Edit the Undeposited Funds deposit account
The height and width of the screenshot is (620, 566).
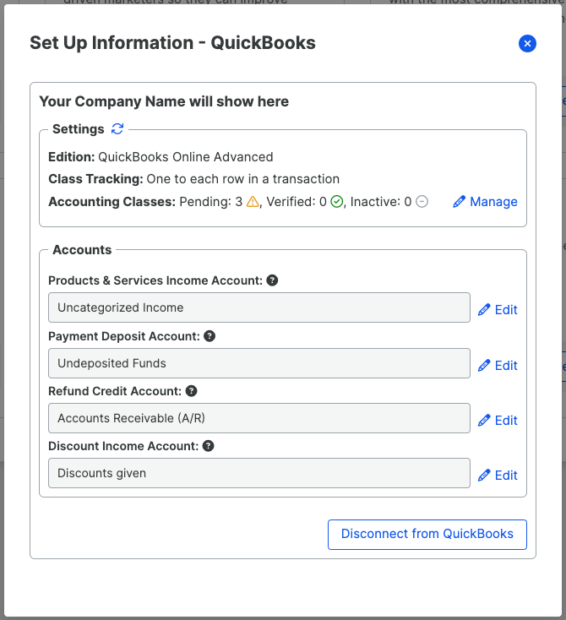(x=498, y=366)
